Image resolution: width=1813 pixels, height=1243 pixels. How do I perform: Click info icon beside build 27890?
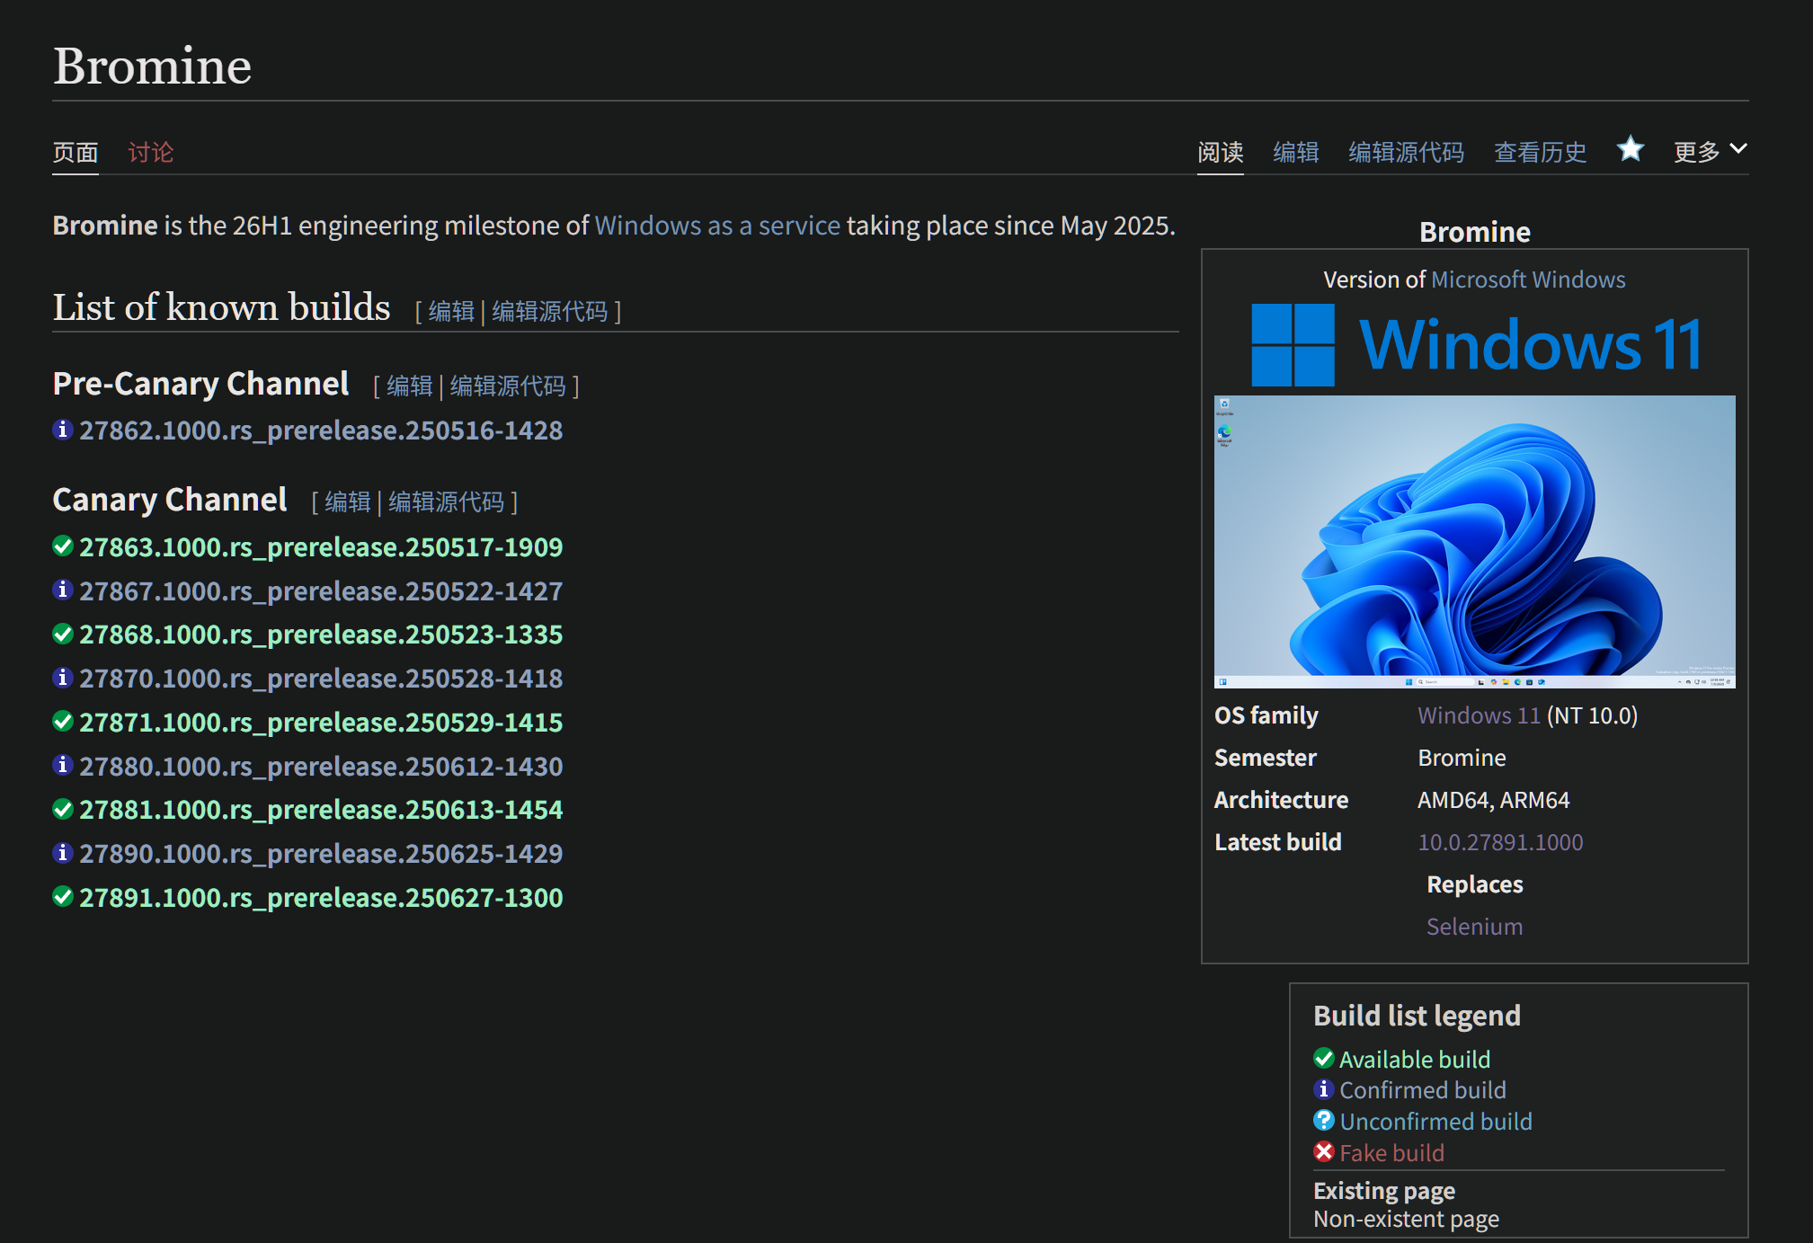coord(62,853)
